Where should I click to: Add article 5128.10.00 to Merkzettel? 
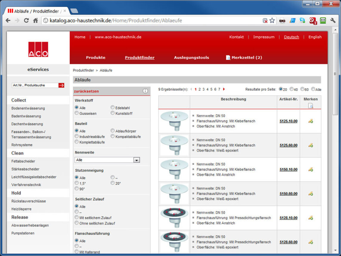(311, 218)
